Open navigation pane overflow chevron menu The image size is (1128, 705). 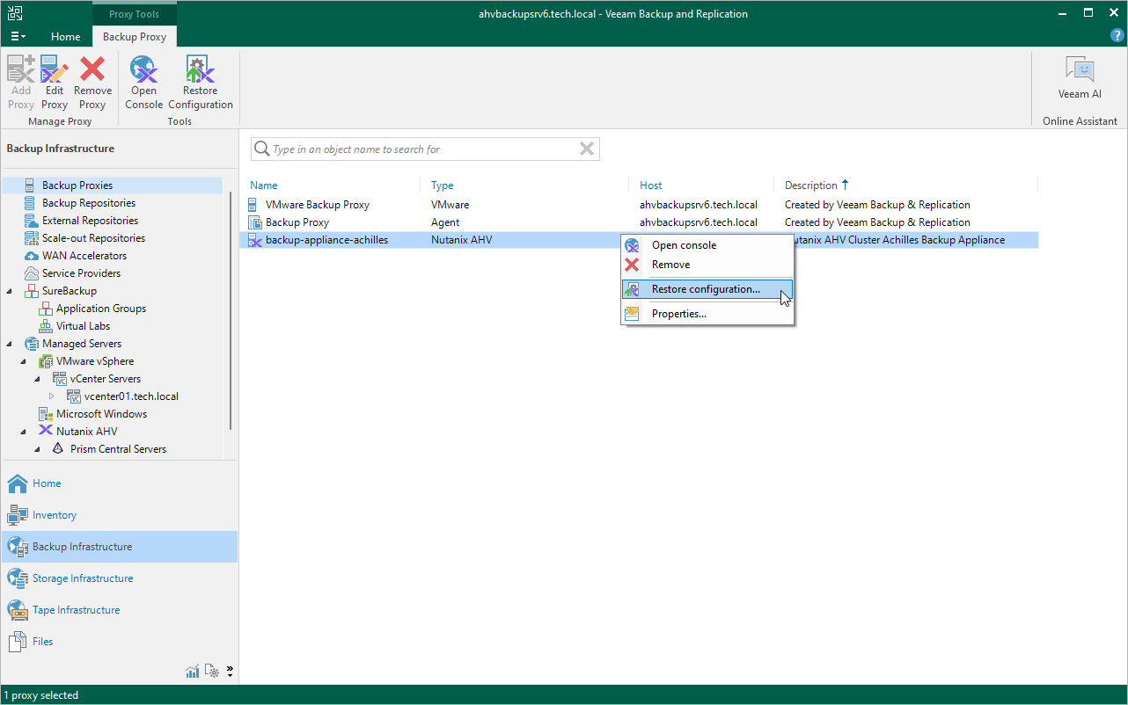point(230,672)
